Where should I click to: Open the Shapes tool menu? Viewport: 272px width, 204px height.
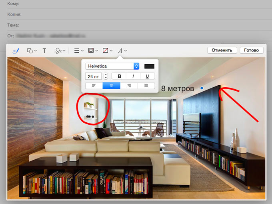pyautogui.click(x=32, y=51)
